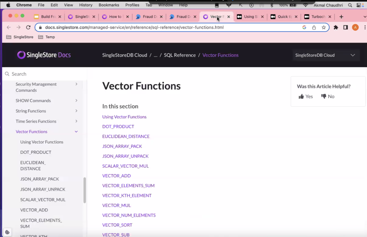Click the SingleStore Docs logo
This screenshot has height=237, width=367.
[44, 55]
